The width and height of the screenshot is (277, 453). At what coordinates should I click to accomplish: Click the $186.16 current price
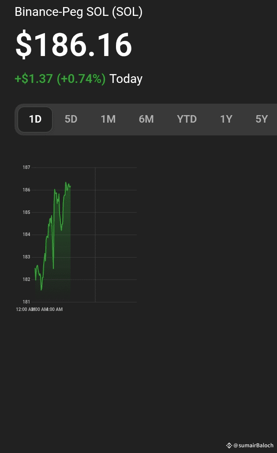tap(74, 45)
